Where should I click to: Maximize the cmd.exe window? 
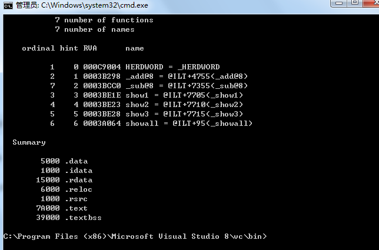pos(355,3)
